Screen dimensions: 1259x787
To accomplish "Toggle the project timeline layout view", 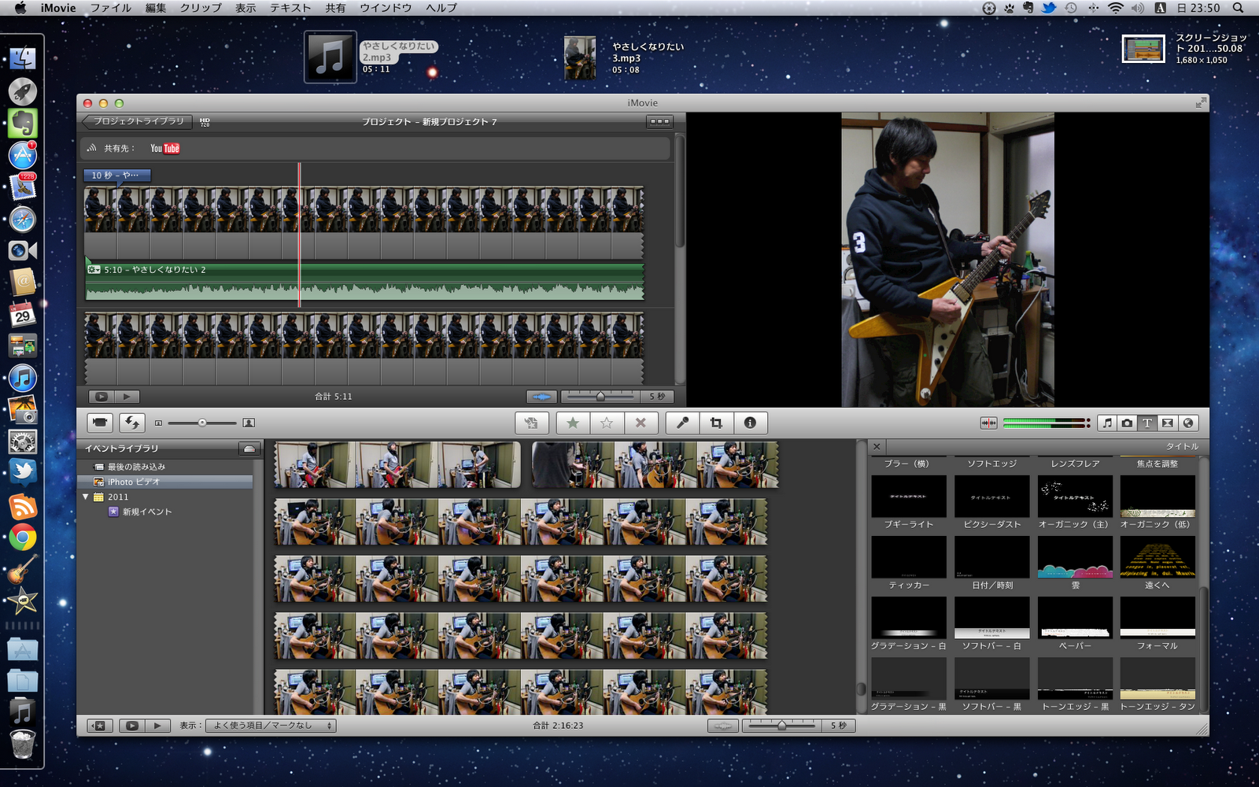I will pyautogui.click(x=659, y=122).
